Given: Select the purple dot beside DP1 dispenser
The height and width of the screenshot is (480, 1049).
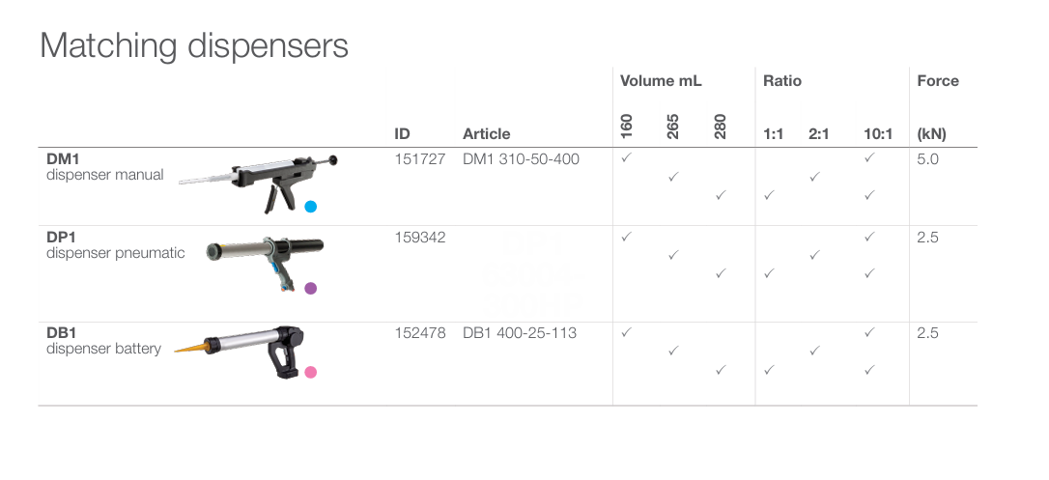Looking at the screenshot, I should tap(310, 288).
